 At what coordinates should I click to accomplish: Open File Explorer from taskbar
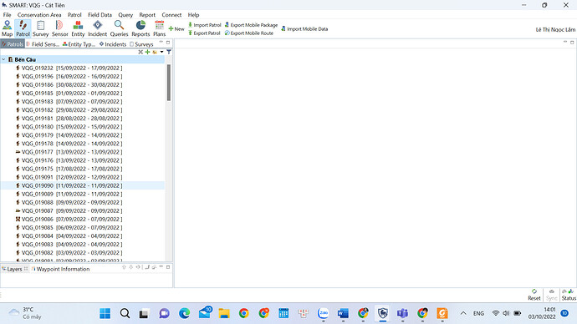coord(224,313)
